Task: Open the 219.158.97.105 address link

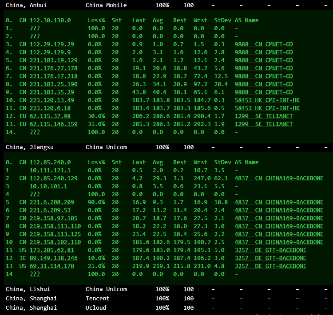Action: tap(54, 218)
